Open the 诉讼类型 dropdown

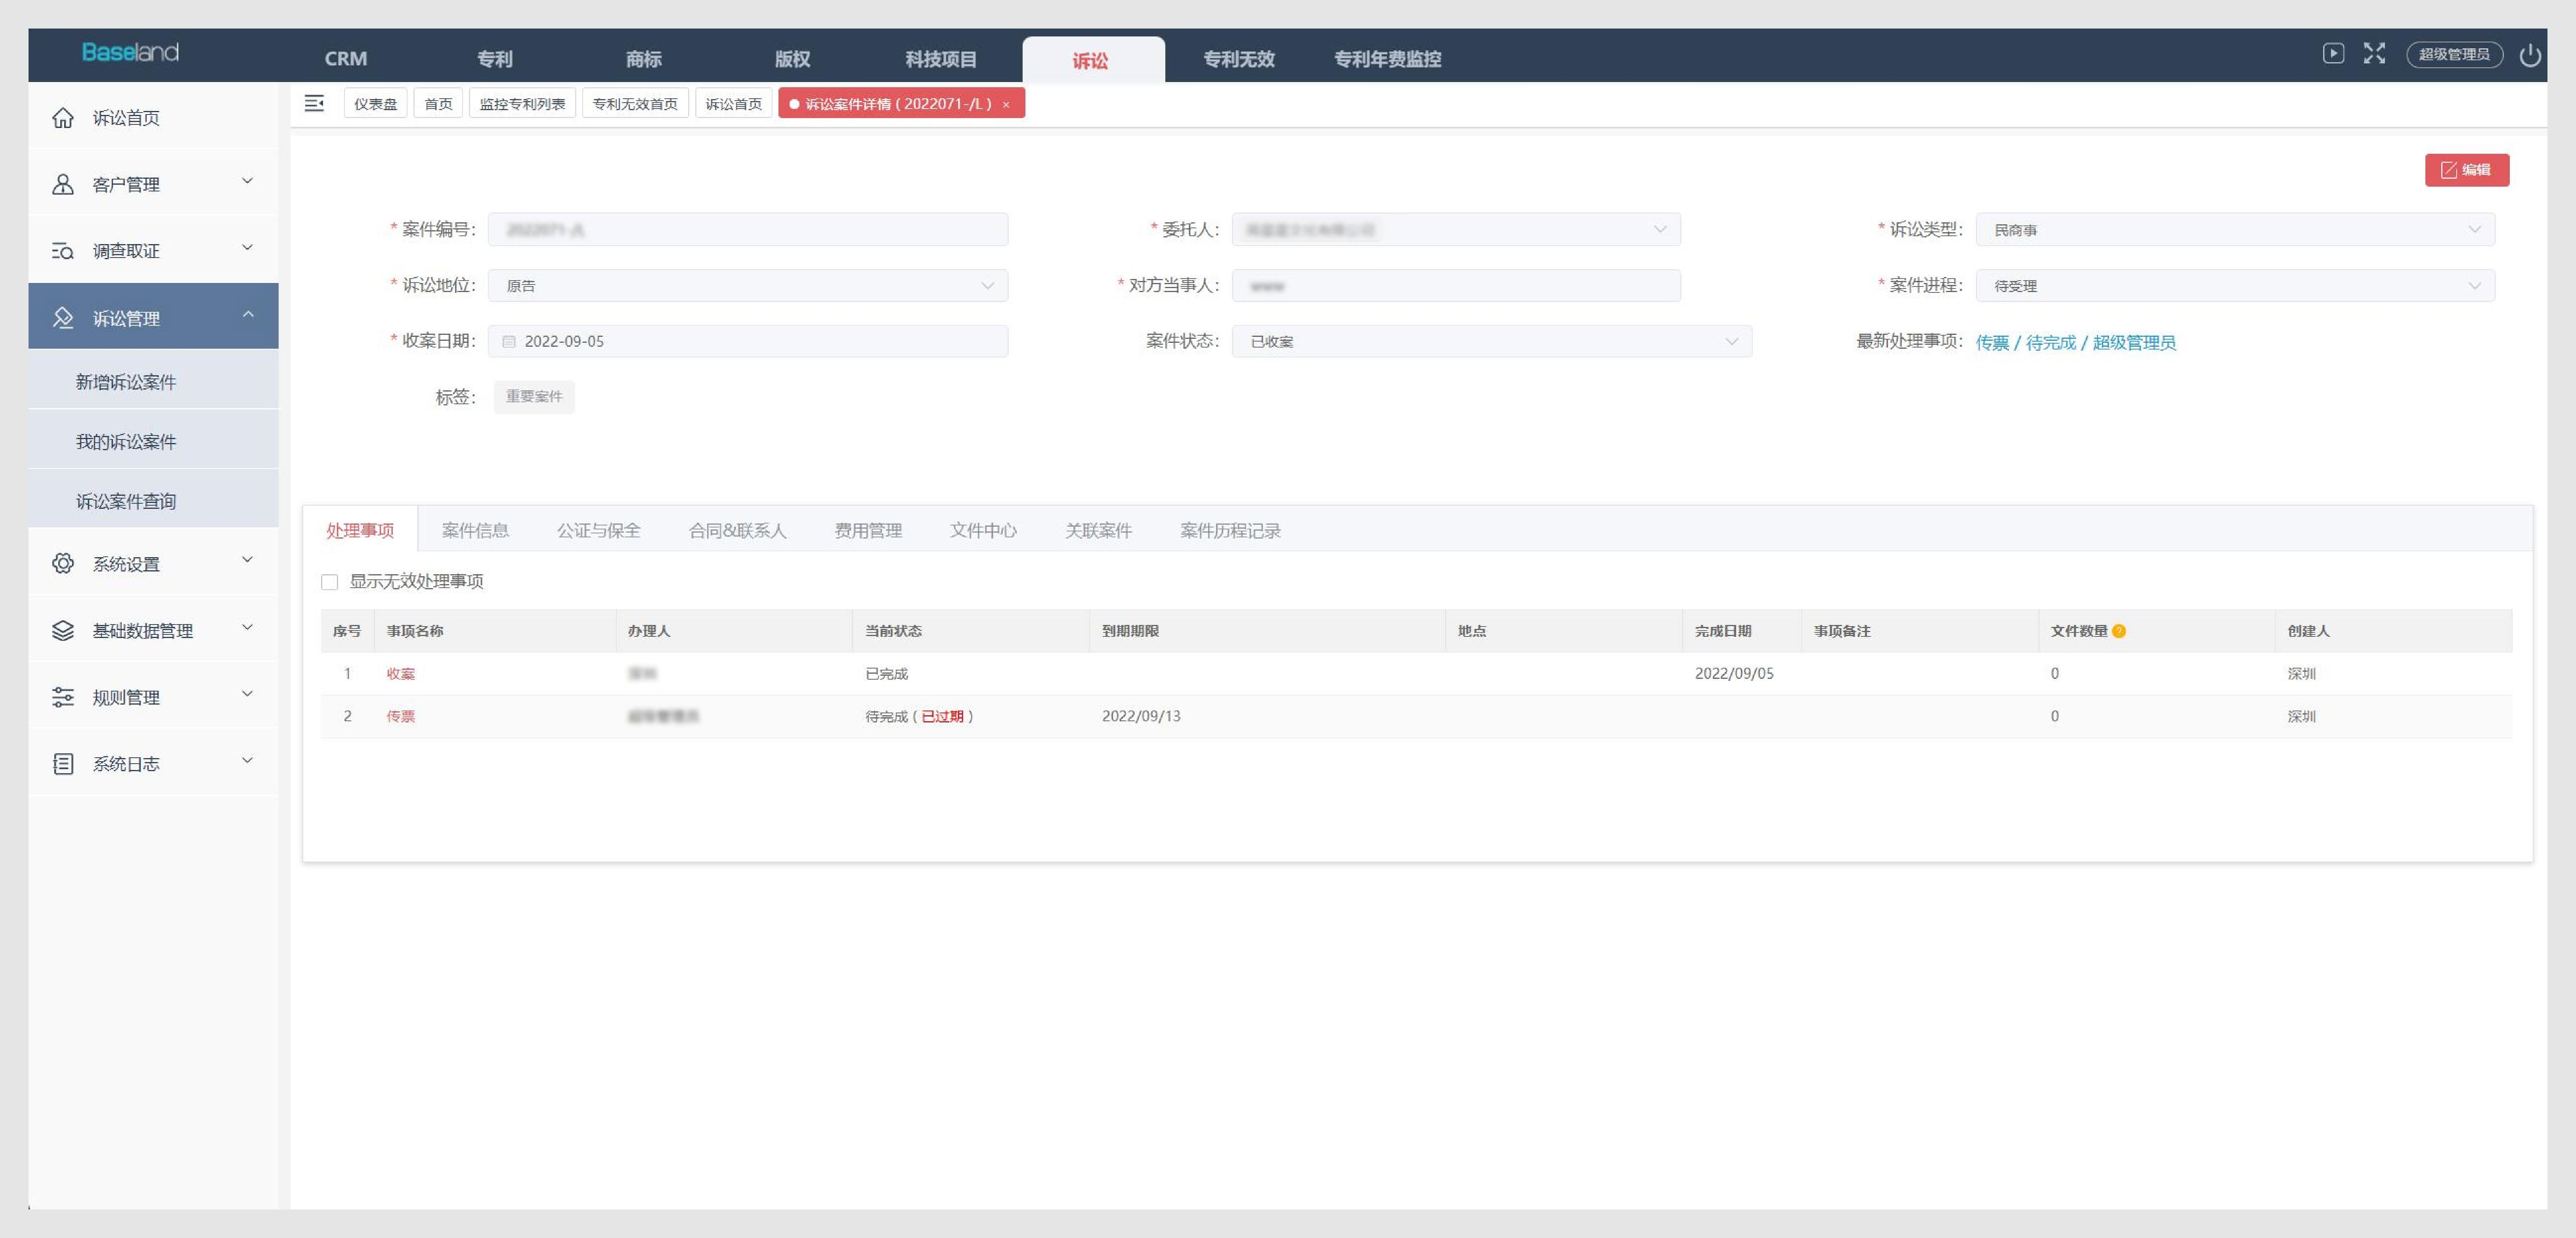(2235, 229)
